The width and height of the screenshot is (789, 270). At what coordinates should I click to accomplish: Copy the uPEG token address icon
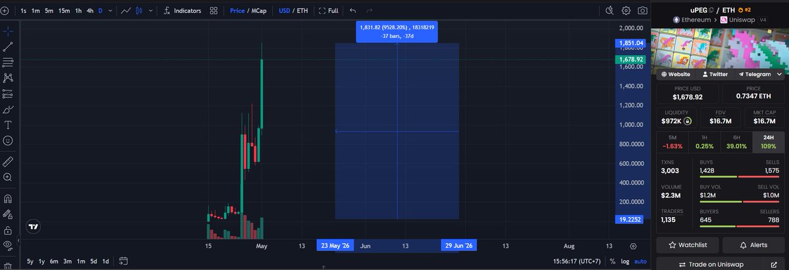pos(711,10)
